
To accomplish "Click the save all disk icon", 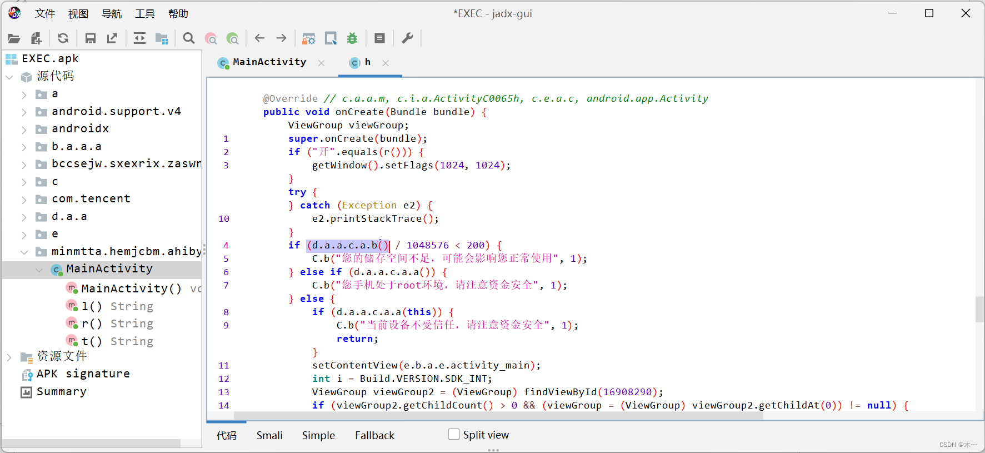I will tap(90, 38).
